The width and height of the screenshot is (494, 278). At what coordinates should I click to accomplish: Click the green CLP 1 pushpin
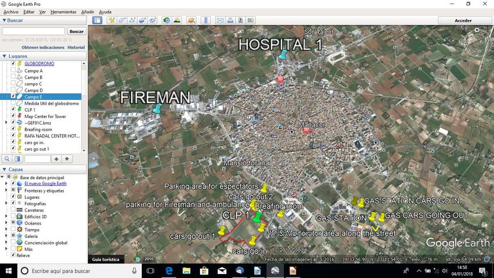257,217
